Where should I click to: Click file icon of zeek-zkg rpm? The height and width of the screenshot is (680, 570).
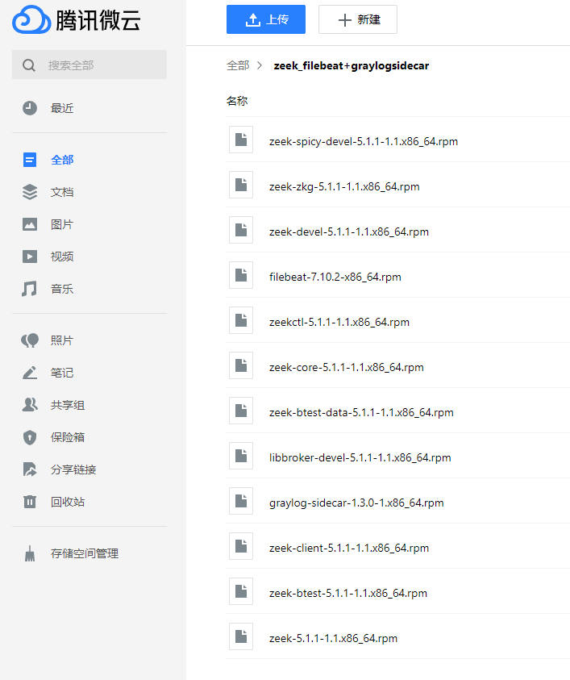241,185
